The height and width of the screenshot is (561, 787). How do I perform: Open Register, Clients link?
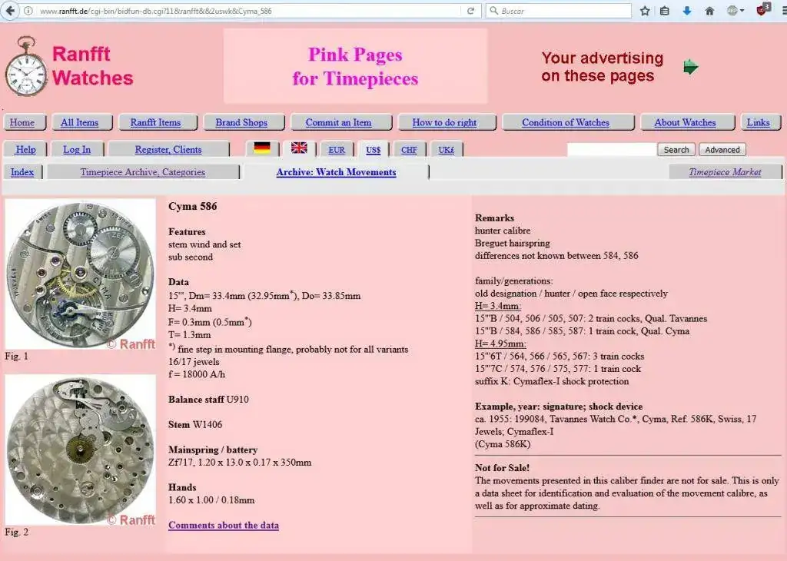168,150
